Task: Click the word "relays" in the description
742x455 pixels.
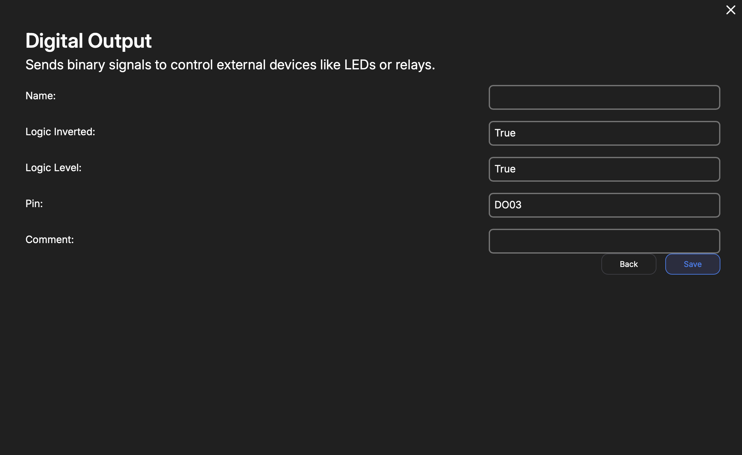Action: (413, 65)
